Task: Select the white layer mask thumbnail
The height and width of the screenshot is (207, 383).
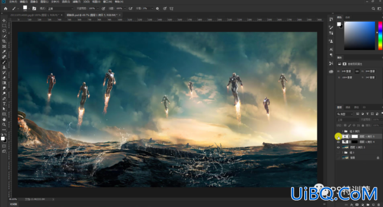Action: 354,137
